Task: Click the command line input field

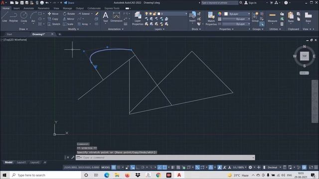Action: (165, 157)
